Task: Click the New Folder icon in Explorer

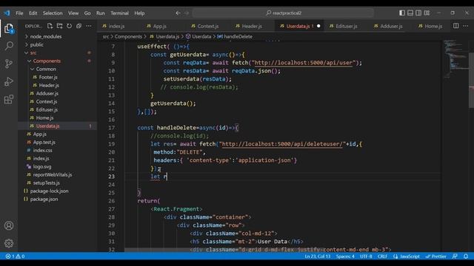Action: 59,26
